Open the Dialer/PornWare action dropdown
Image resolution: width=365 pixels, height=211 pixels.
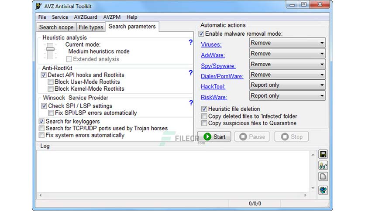tap(287, 75)
